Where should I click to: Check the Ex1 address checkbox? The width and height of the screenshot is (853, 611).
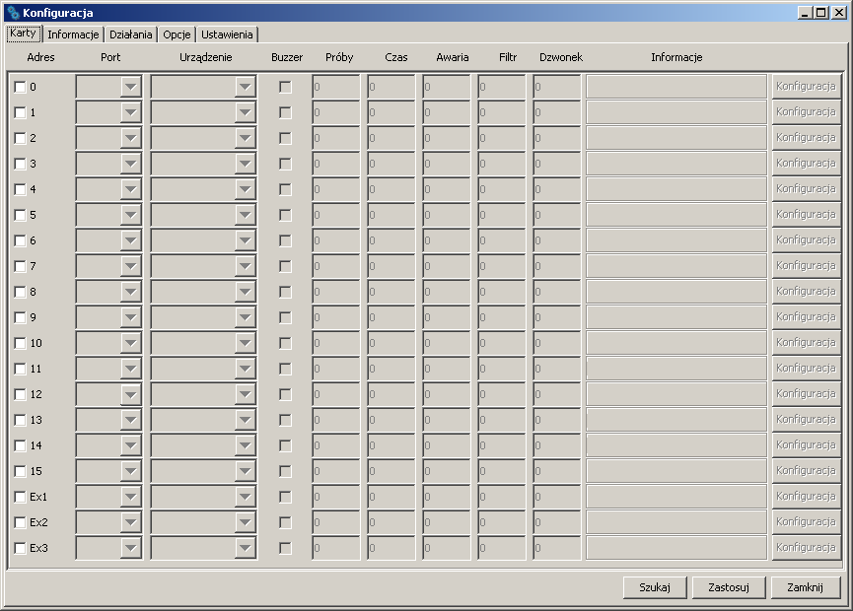pyautogui.click(x=20, y=497)
